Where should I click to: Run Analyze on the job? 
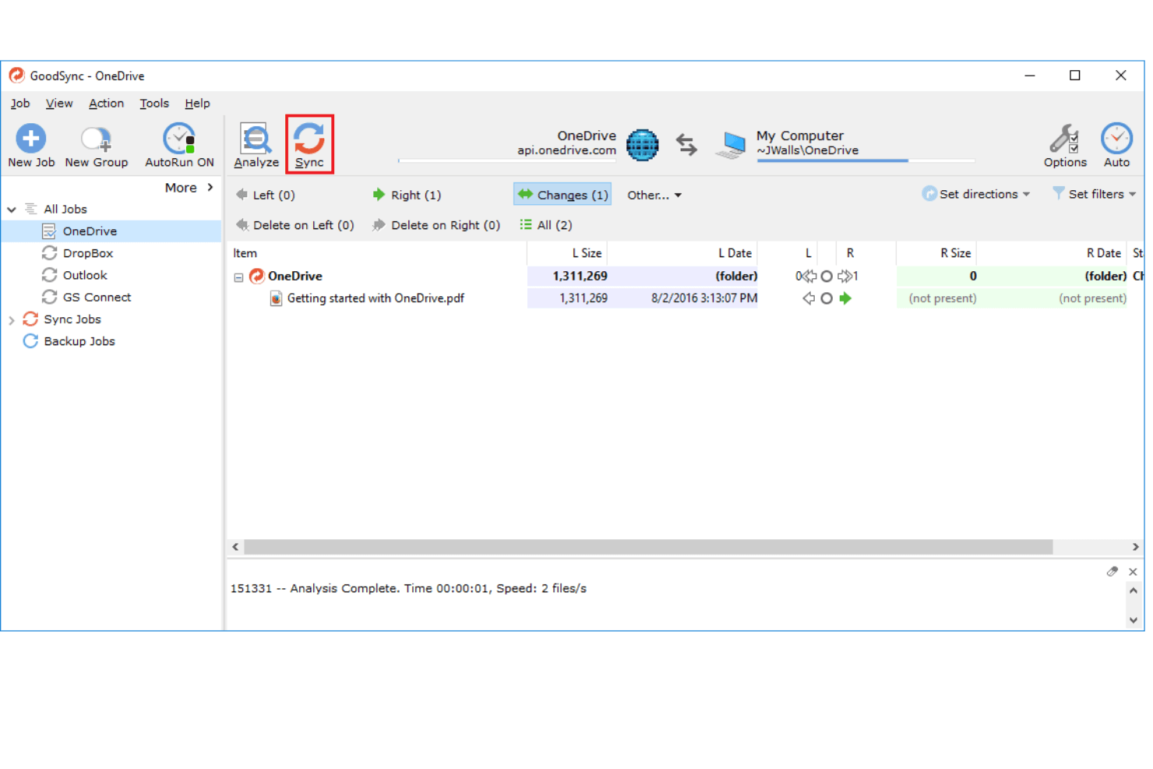click(x=256, y=146)
